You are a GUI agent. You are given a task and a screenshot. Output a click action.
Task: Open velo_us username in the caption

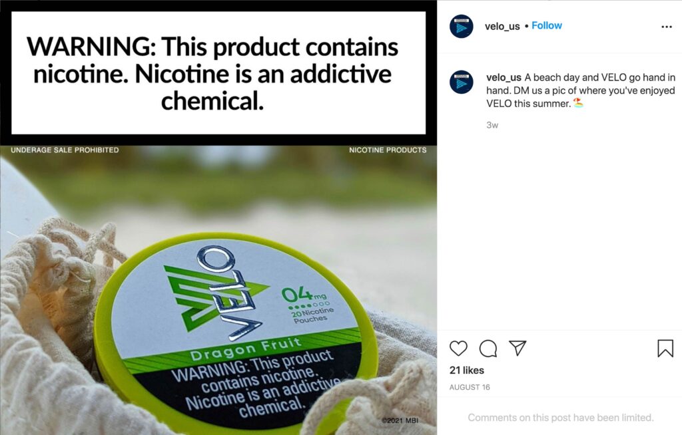click(x=504, y=77)
